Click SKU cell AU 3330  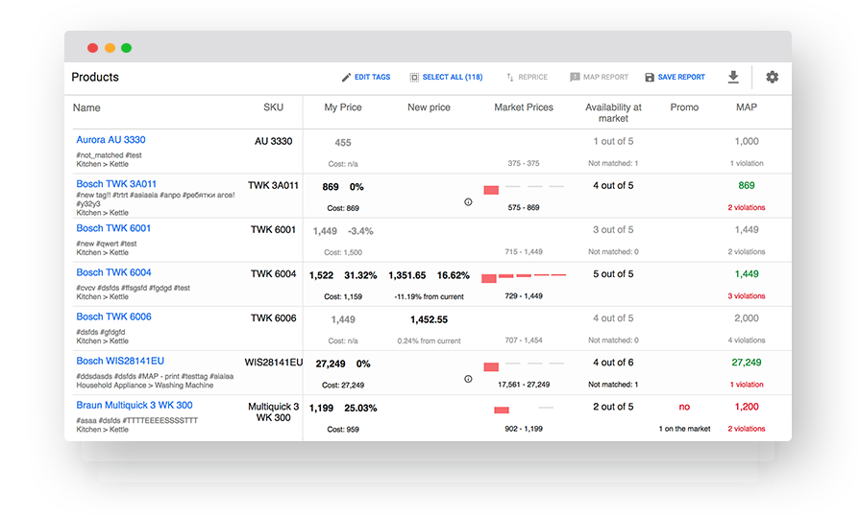coord(273,141)
